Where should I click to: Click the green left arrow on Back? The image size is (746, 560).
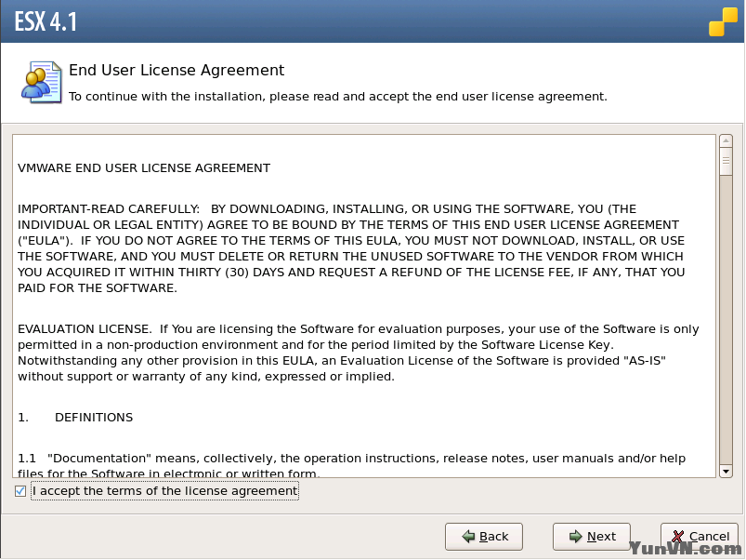(x=469, y=537)
